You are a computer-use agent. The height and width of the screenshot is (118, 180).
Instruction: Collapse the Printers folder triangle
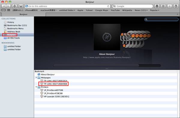click(36, 87)
